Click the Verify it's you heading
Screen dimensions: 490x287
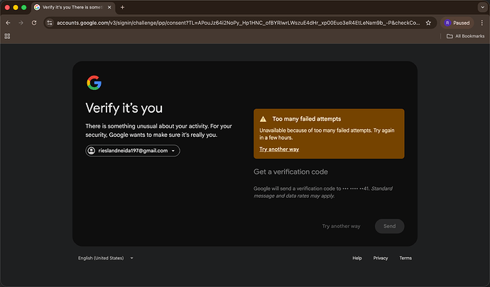[124, 108]
